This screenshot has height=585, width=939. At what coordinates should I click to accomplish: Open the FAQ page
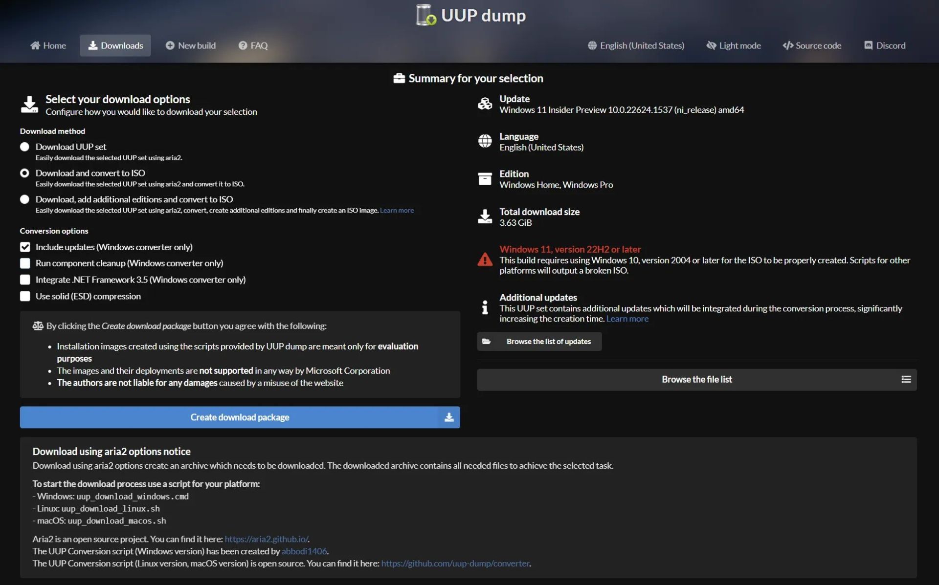click(253, 45)
